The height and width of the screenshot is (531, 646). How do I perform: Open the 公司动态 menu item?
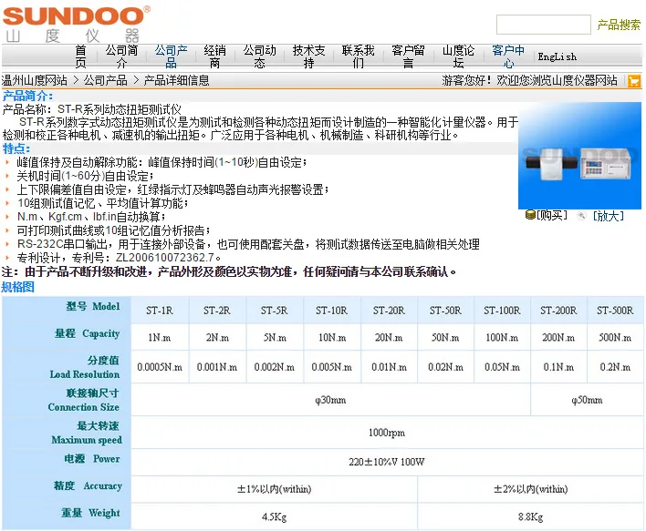[x=259, y=56]
